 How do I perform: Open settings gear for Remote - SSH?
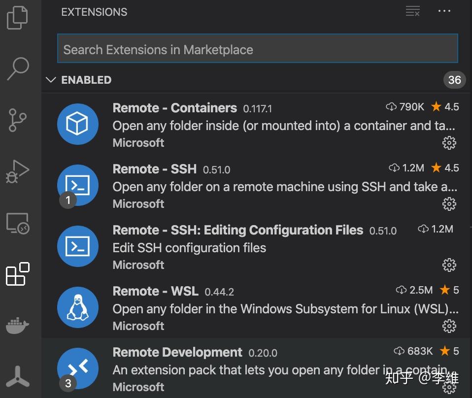tap(449, 203)
